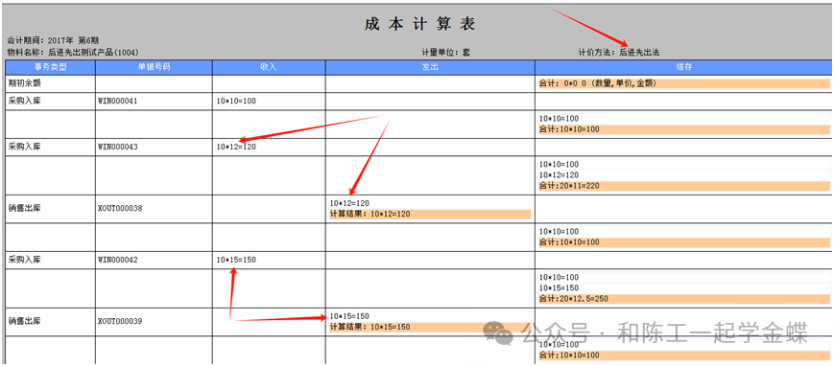Click the 10*12=120 income field of WIN000043
This screenshot has height=366, width=834.
coord(269,147)
